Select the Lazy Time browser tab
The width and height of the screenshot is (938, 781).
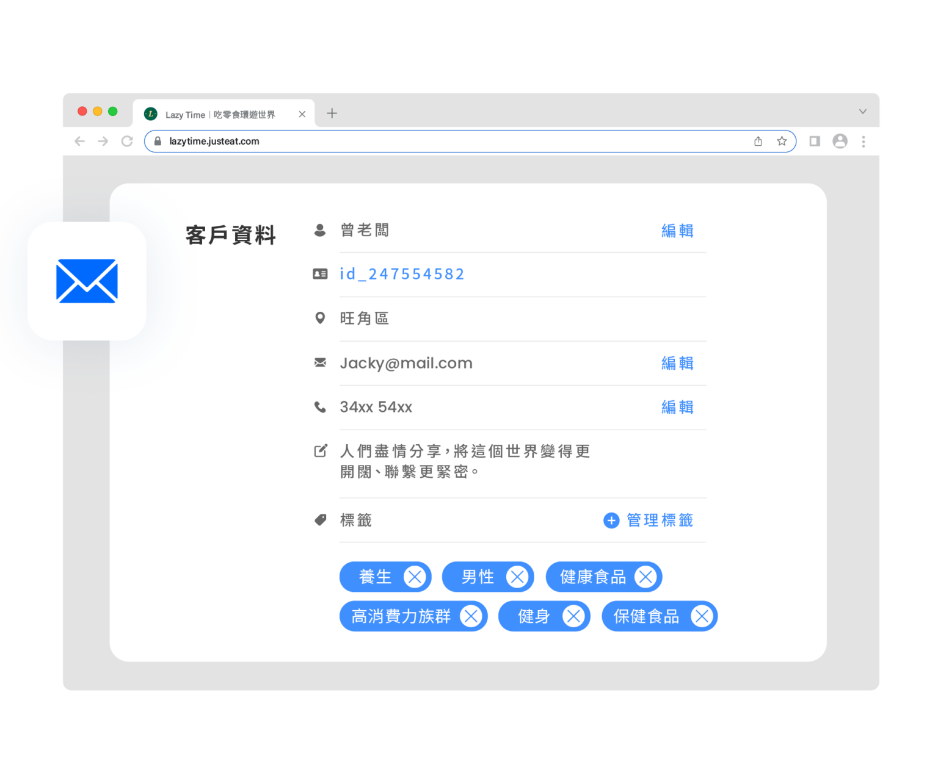pos(224,113)
